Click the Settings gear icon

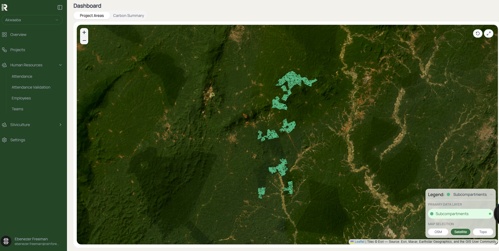click(4, 140)
